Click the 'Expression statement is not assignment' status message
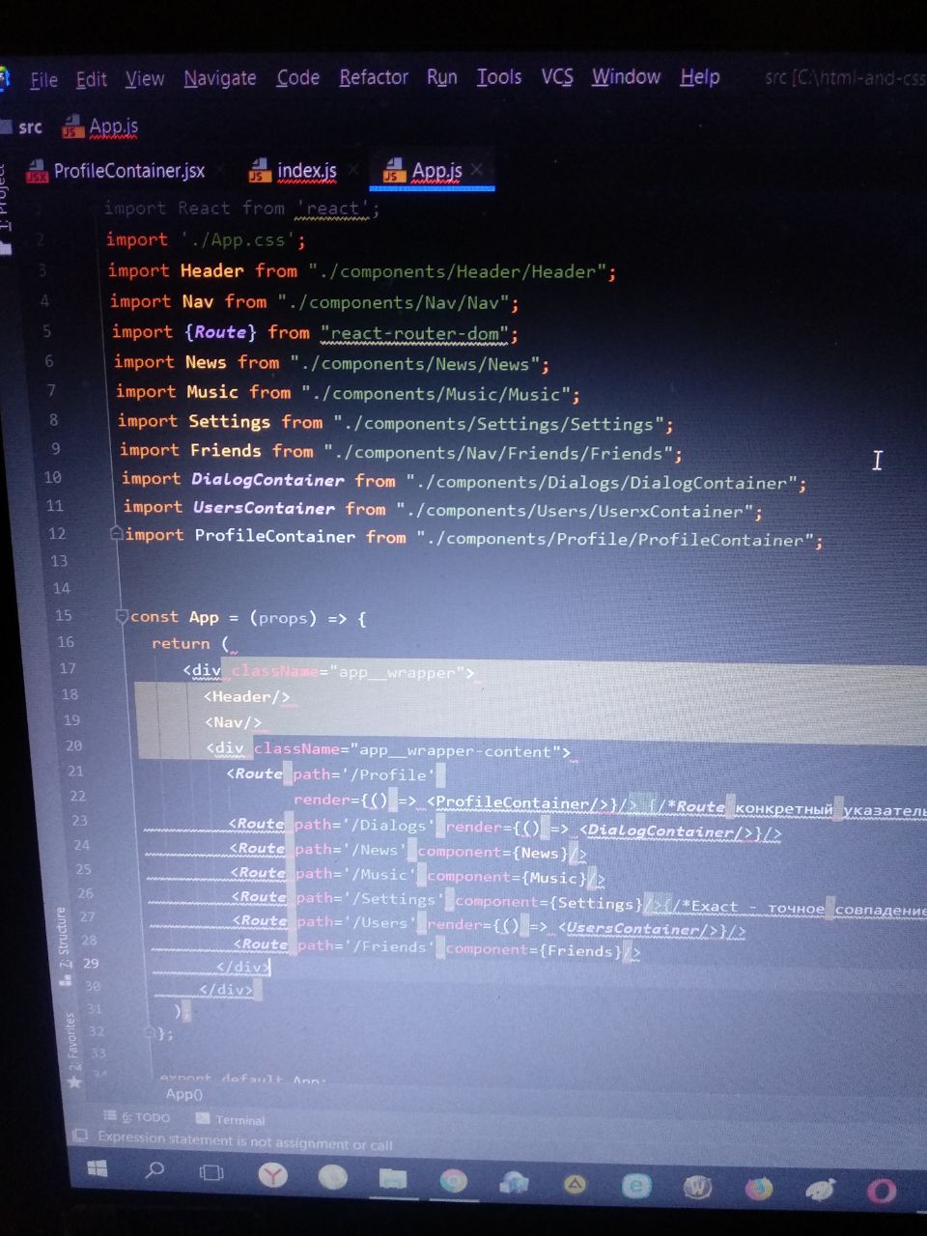The height and width of the screenshot is (1236, 927). coord(245,1141)
